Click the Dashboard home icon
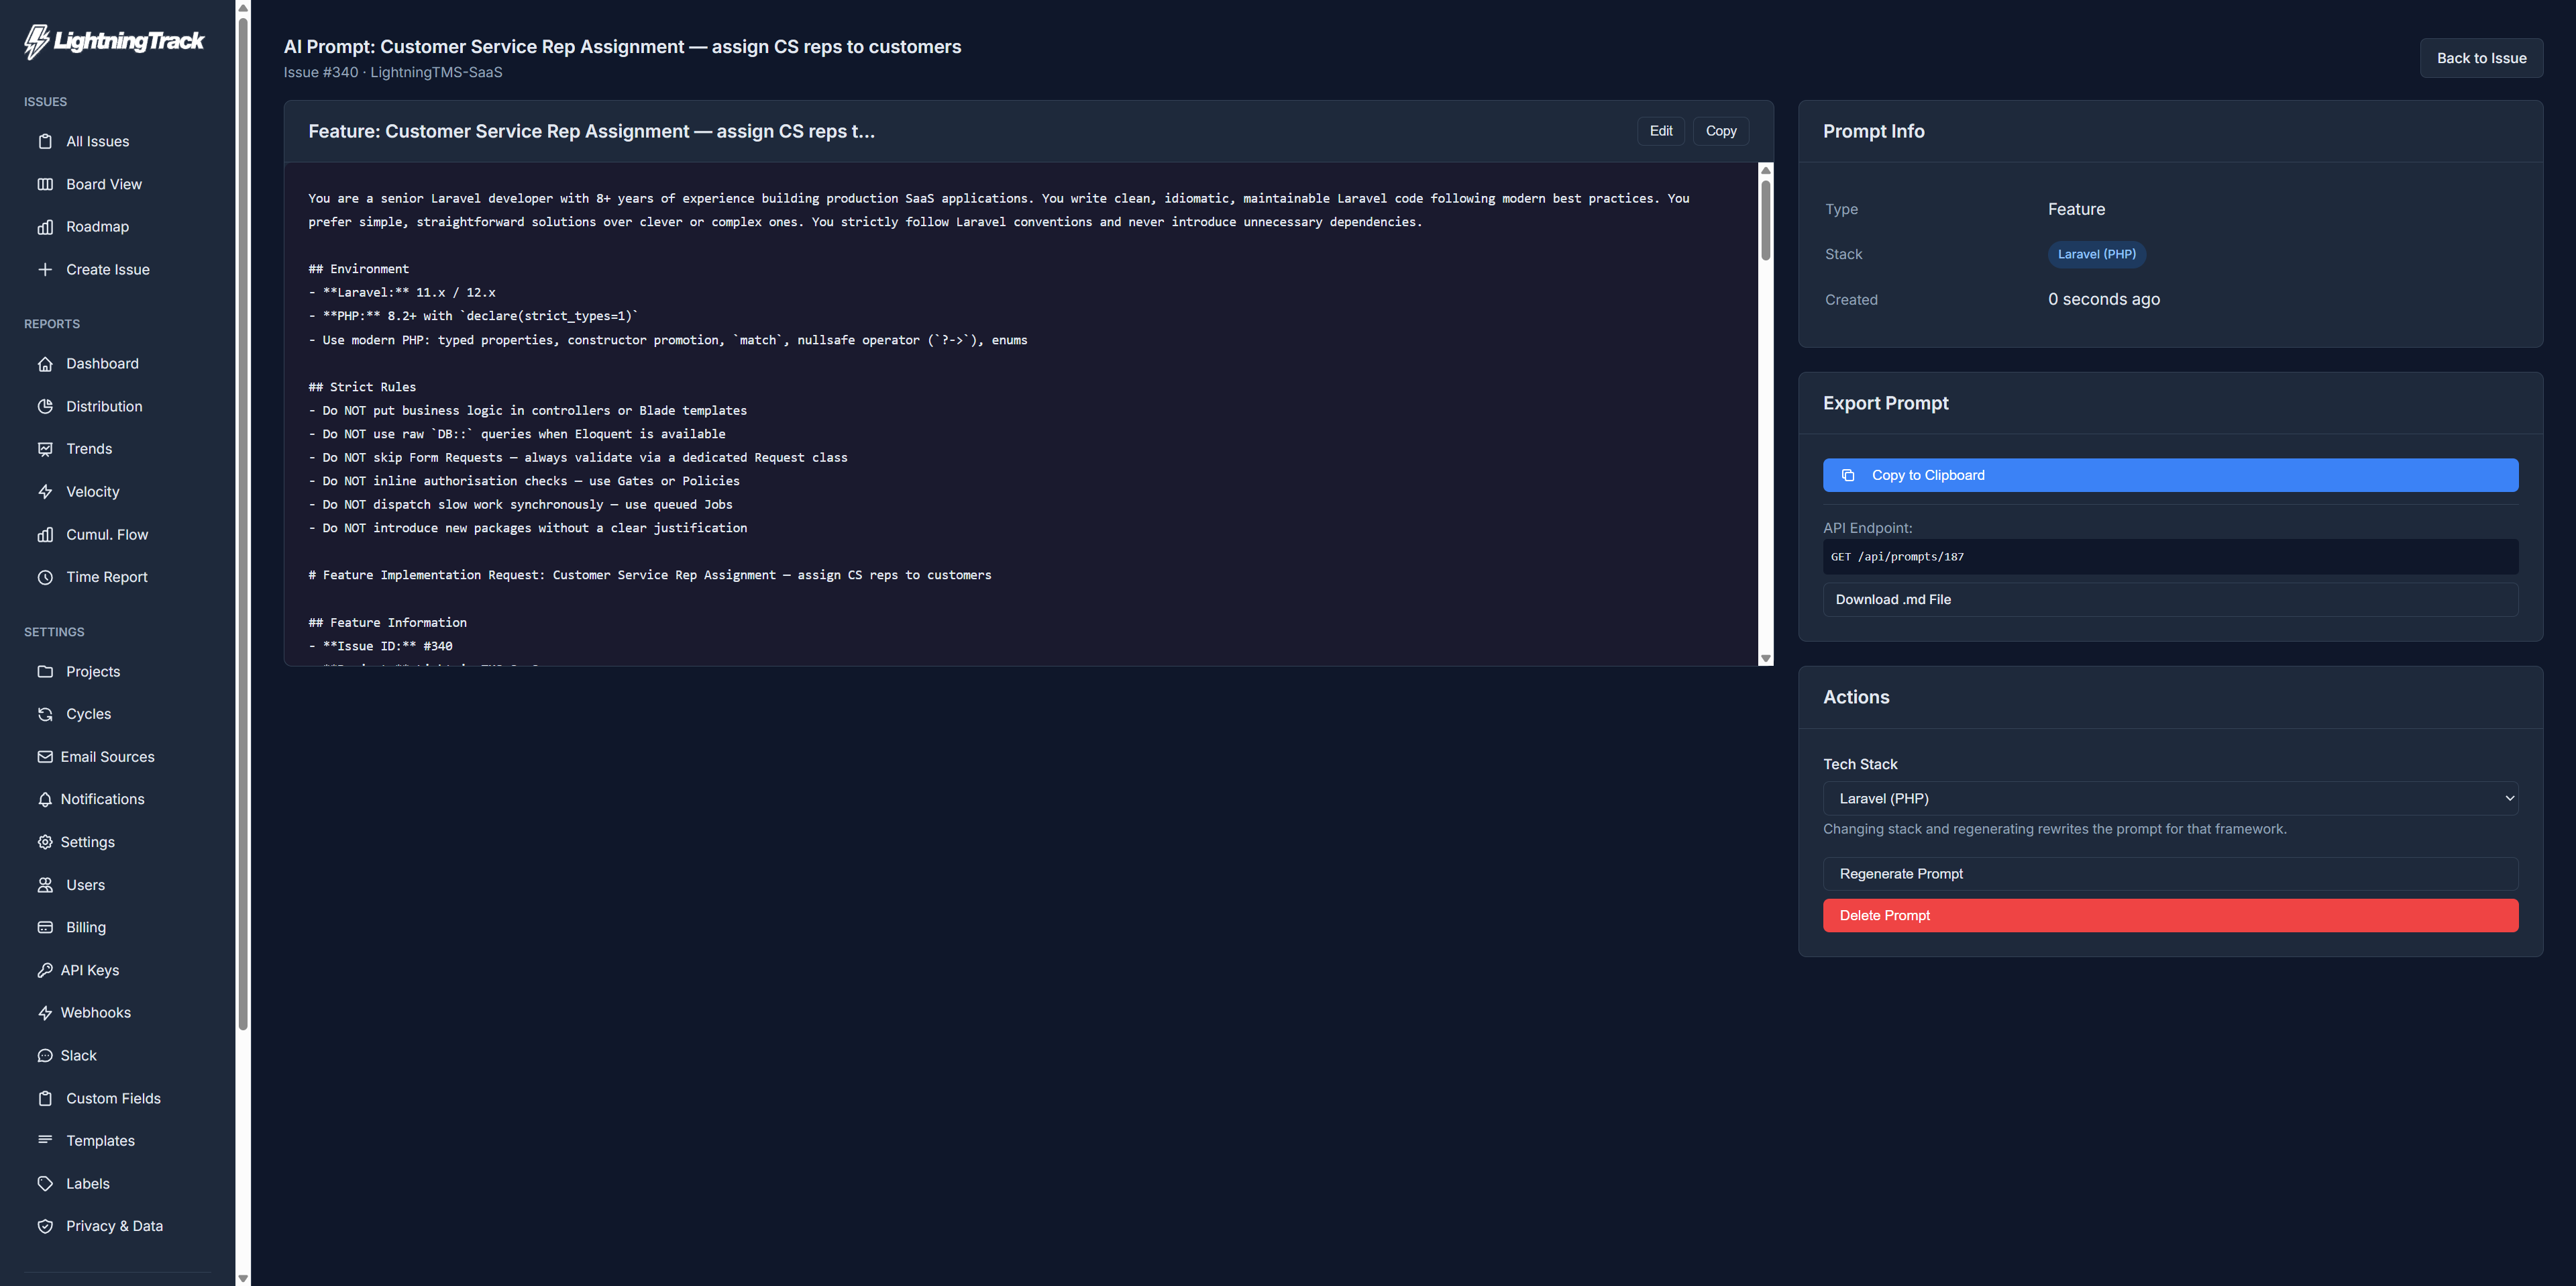Image resolution: width=2576 pixels, height=1286 pixels. (x=45, y=363)
